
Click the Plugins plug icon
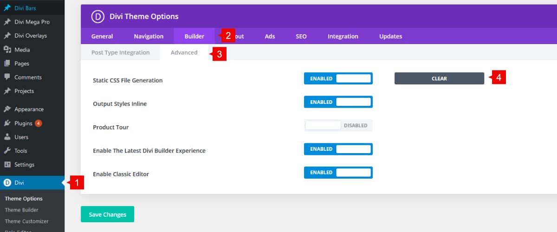[x=7, y=123]
